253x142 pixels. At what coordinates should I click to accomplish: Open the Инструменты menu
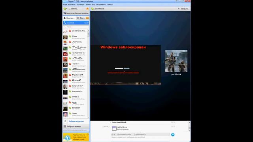click(101, 4)
